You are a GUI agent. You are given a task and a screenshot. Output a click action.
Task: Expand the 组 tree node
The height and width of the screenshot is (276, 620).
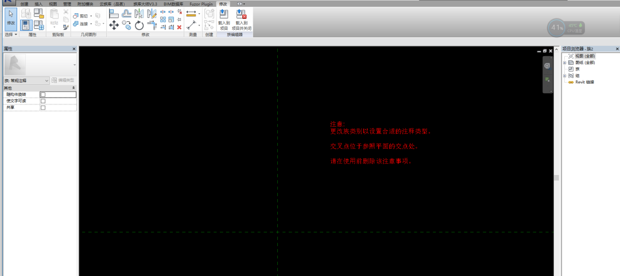pyautogui.click(x=565, y=76)
